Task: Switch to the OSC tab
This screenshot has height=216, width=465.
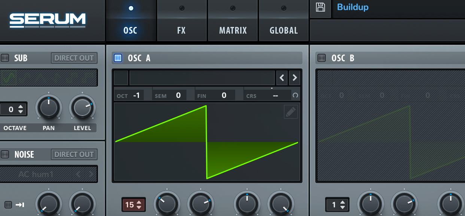Action: [x=131, y=21]
